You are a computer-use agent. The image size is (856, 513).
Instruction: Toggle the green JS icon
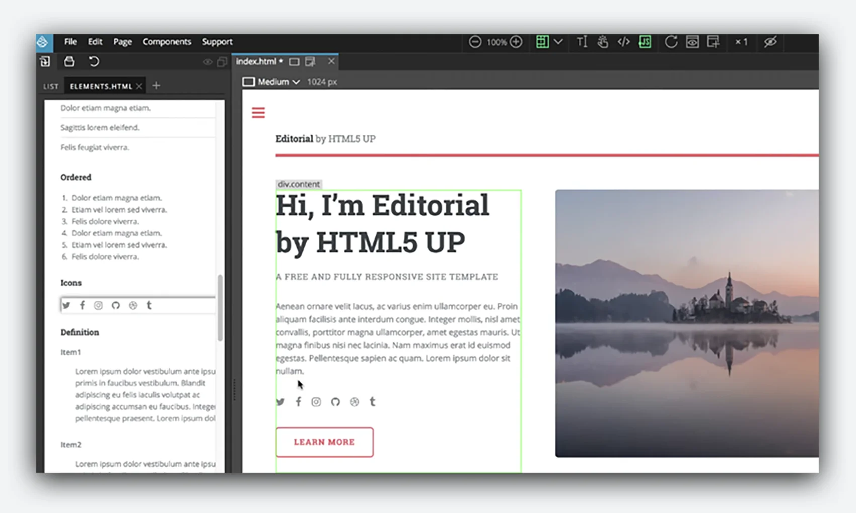tap(645, 42)
